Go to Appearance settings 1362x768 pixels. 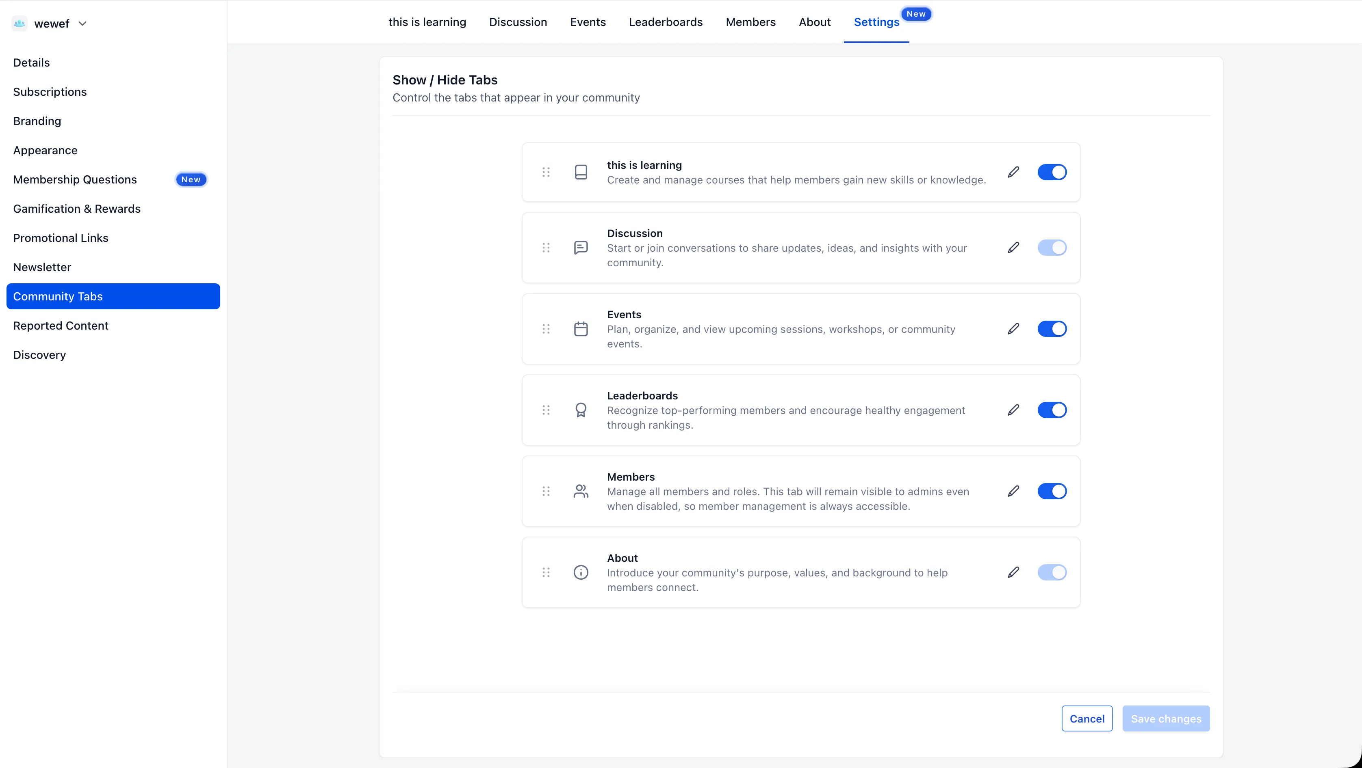click(x=113, y=151)
